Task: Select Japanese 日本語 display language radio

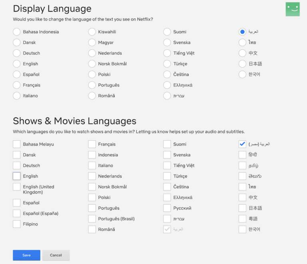Action: [242, 64]
